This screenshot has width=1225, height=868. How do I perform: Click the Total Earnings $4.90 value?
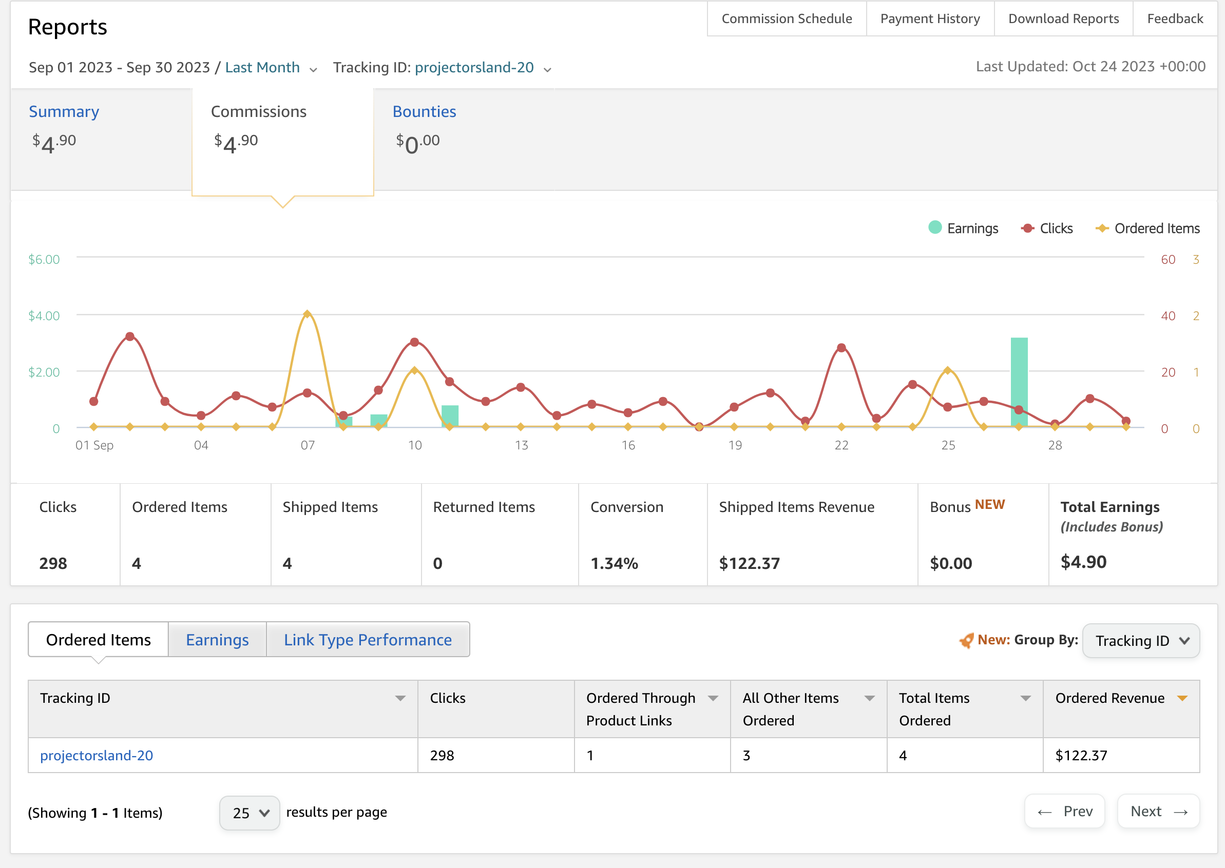tap(1083, 562)
